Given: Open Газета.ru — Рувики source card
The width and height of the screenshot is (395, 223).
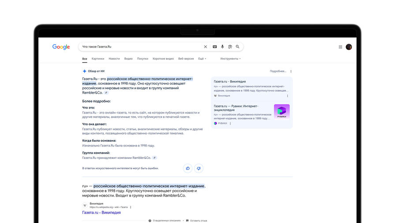Looking at the screenshot, I should 252,115.
